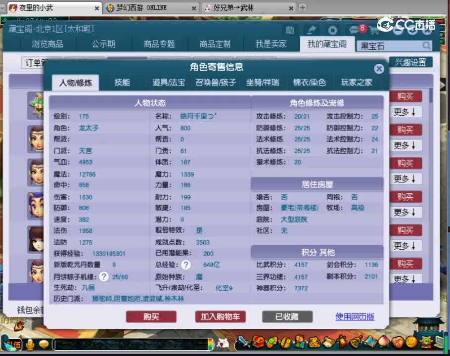Click the red 购买 button in dialog
This screenshot has height=356, width=450.
(151, 317)
